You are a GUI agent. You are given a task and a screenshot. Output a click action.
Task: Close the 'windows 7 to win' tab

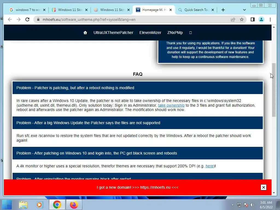tap(44, 10)
